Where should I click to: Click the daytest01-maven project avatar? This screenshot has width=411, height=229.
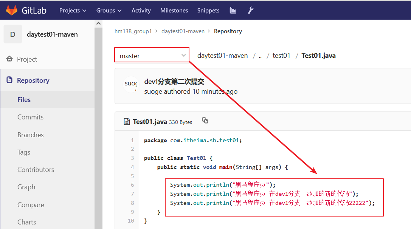pos(13,34)
